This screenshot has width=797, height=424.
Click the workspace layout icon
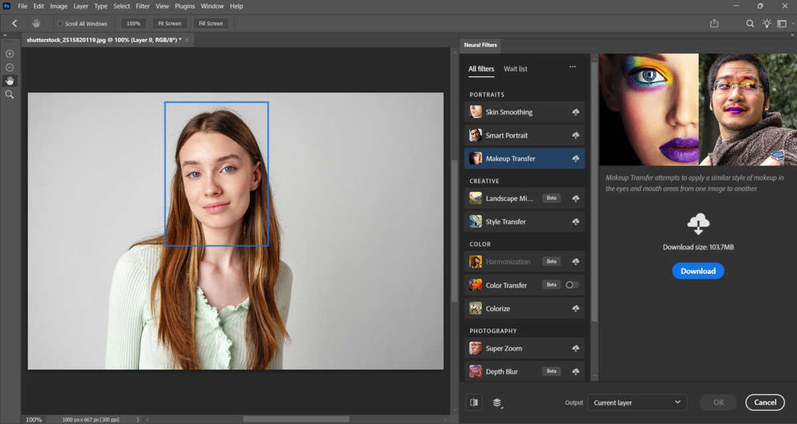click(x=782, y=23)
